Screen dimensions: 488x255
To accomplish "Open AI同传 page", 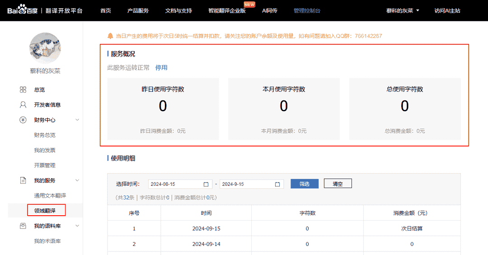I will (269, 10).
